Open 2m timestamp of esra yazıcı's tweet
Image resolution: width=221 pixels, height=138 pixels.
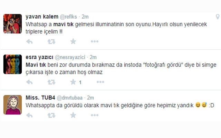(93, 57)
